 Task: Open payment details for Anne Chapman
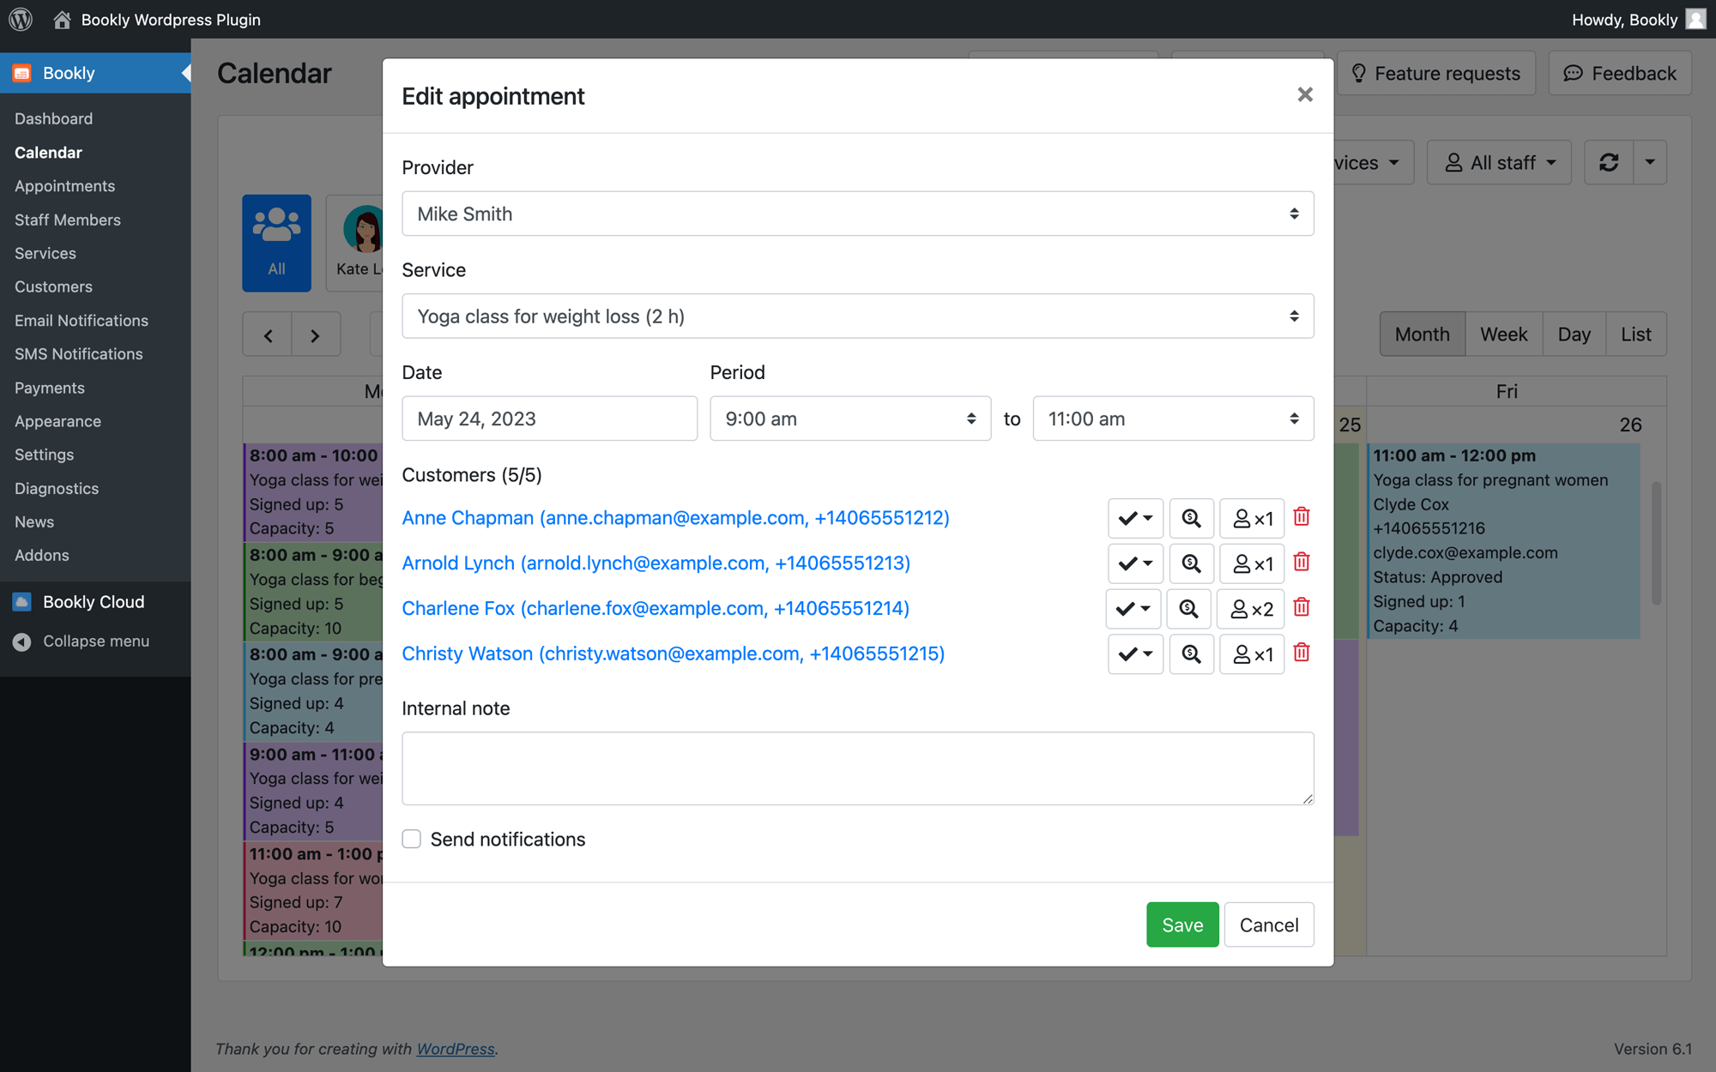click(x=1191, y=518)
